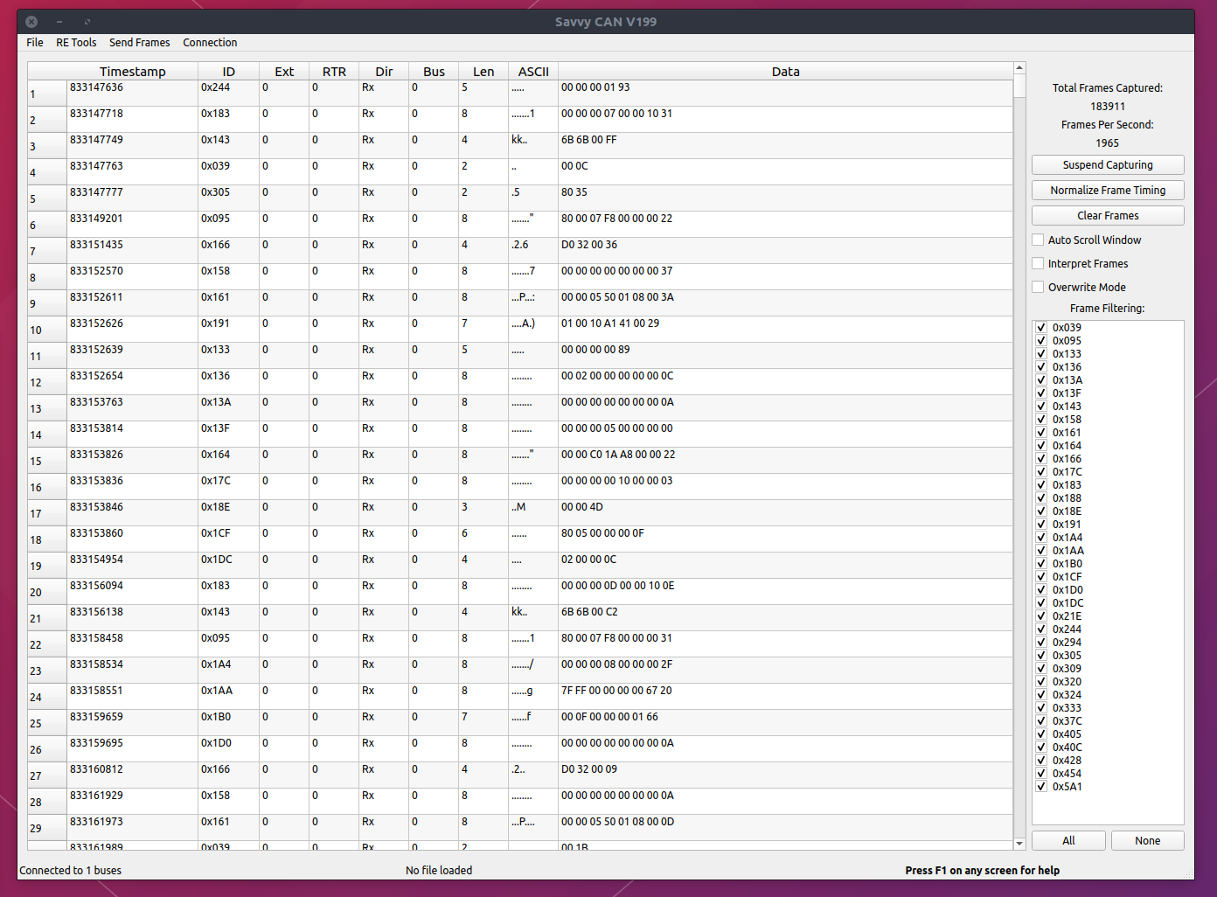The height and width of the screenshot is (897, 1217).
Task: Uncheck the 0x039 frame filter
Action: point(1041,327)
